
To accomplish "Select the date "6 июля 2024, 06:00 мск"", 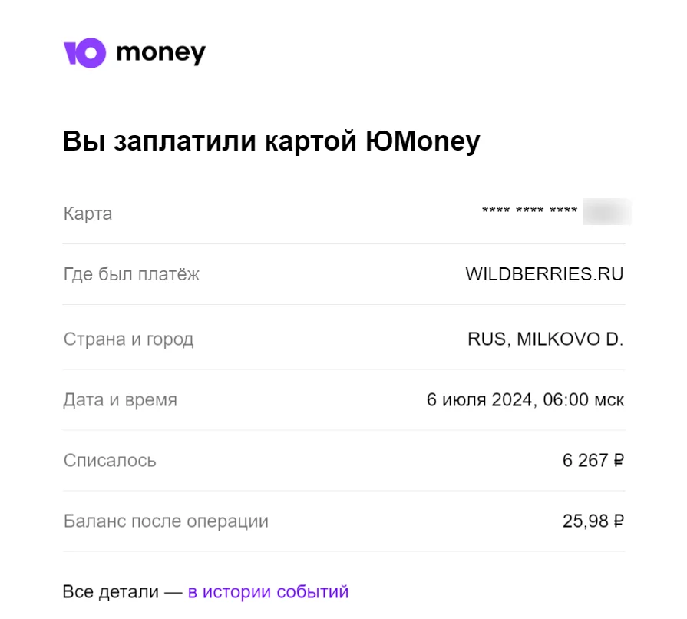I will (x=525, y=400).
